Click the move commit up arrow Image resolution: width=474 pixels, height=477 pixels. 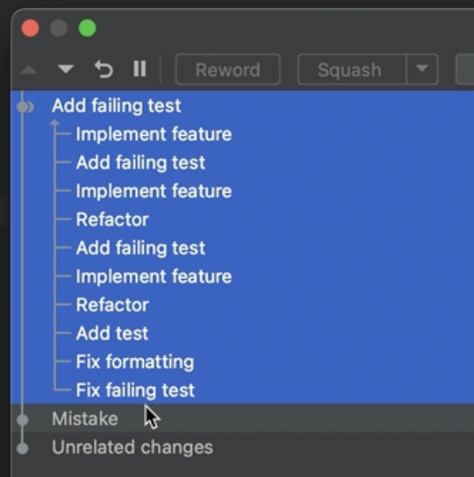point(29,69)
